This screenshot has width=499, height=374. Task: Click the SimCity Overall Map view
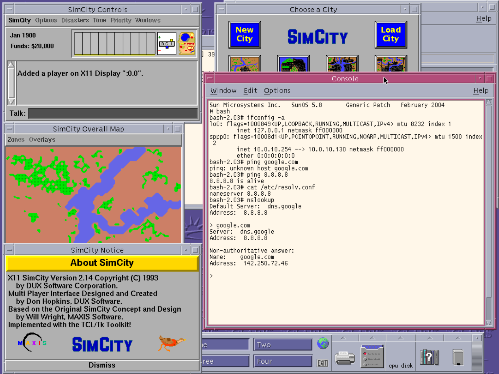click(x=94, y=195)
